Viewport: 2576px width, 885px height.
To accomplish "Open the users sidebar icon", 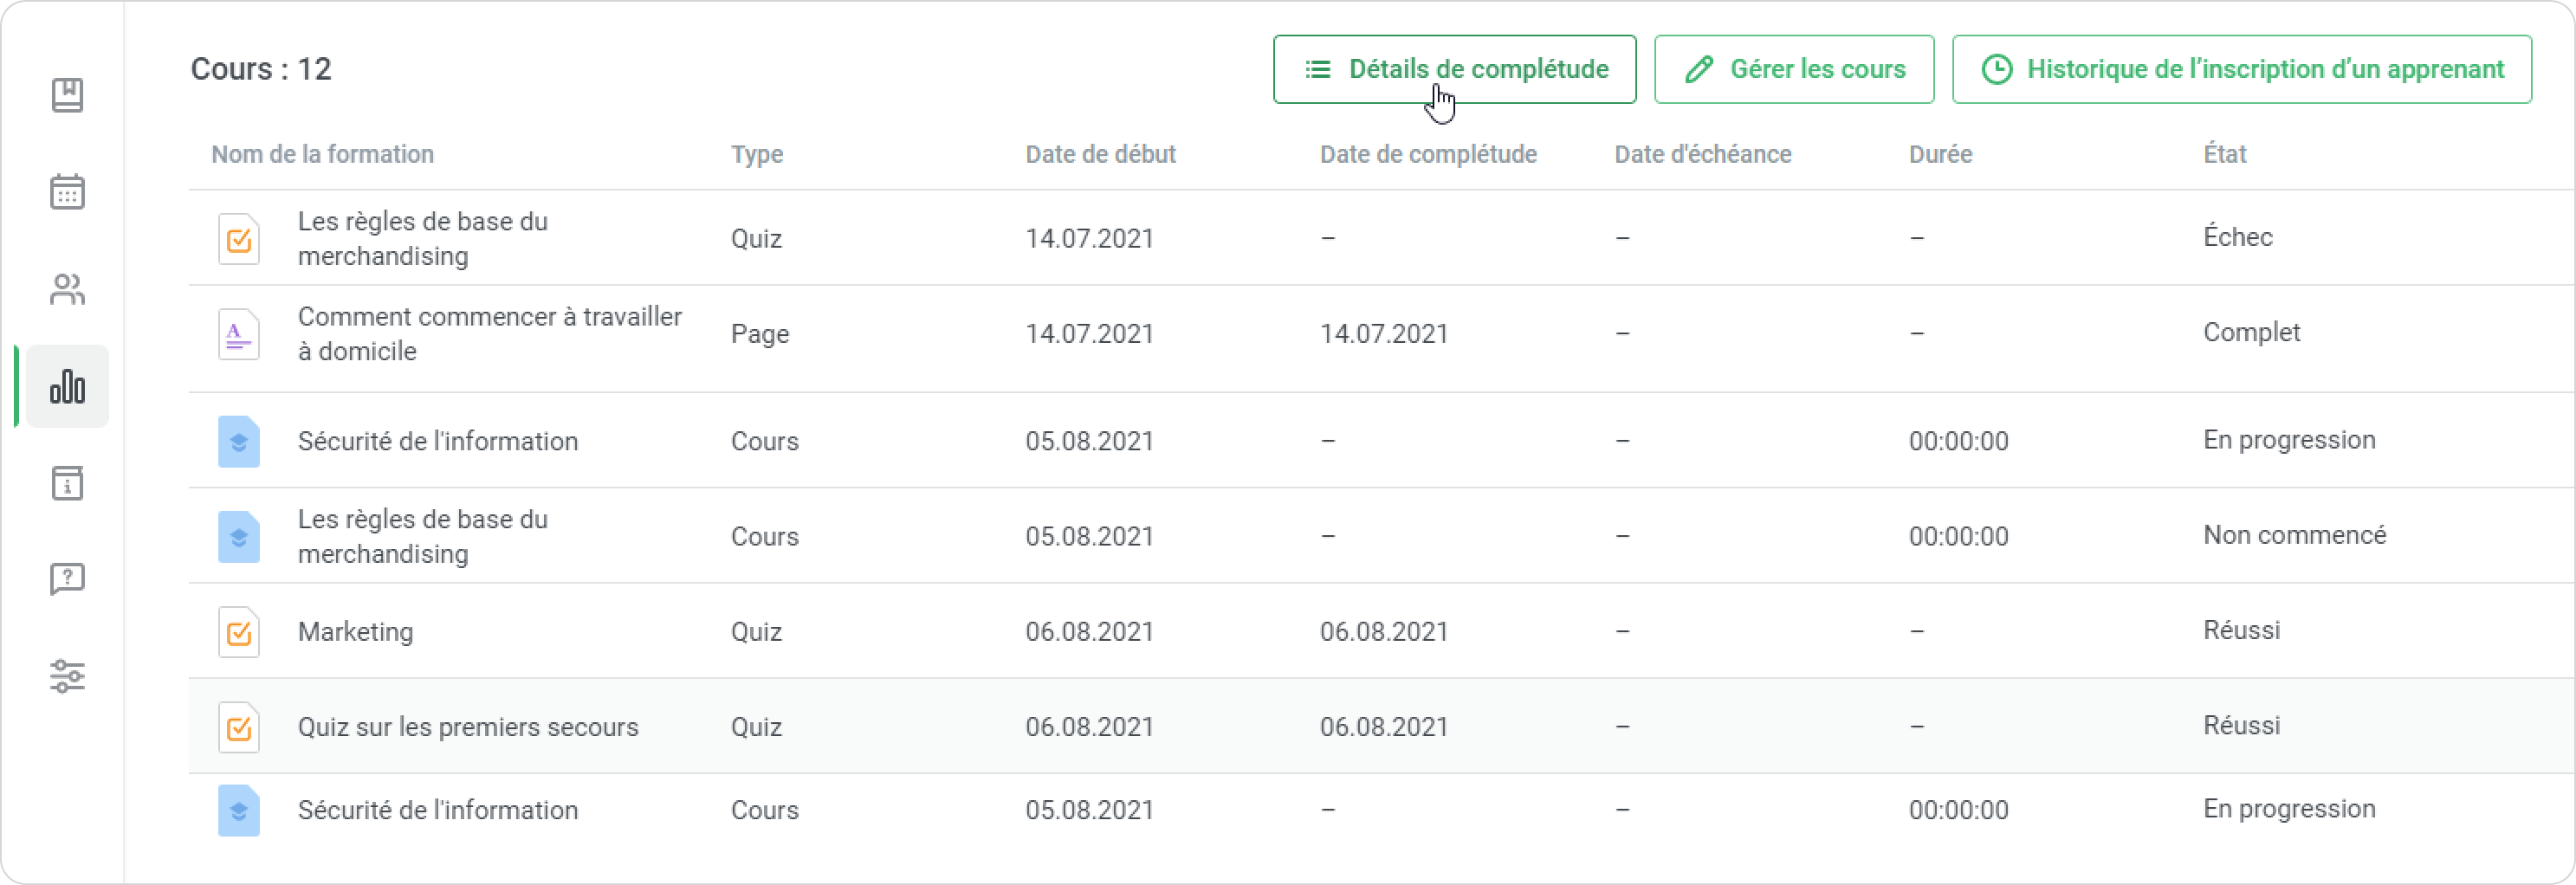I will coord(67,289).
